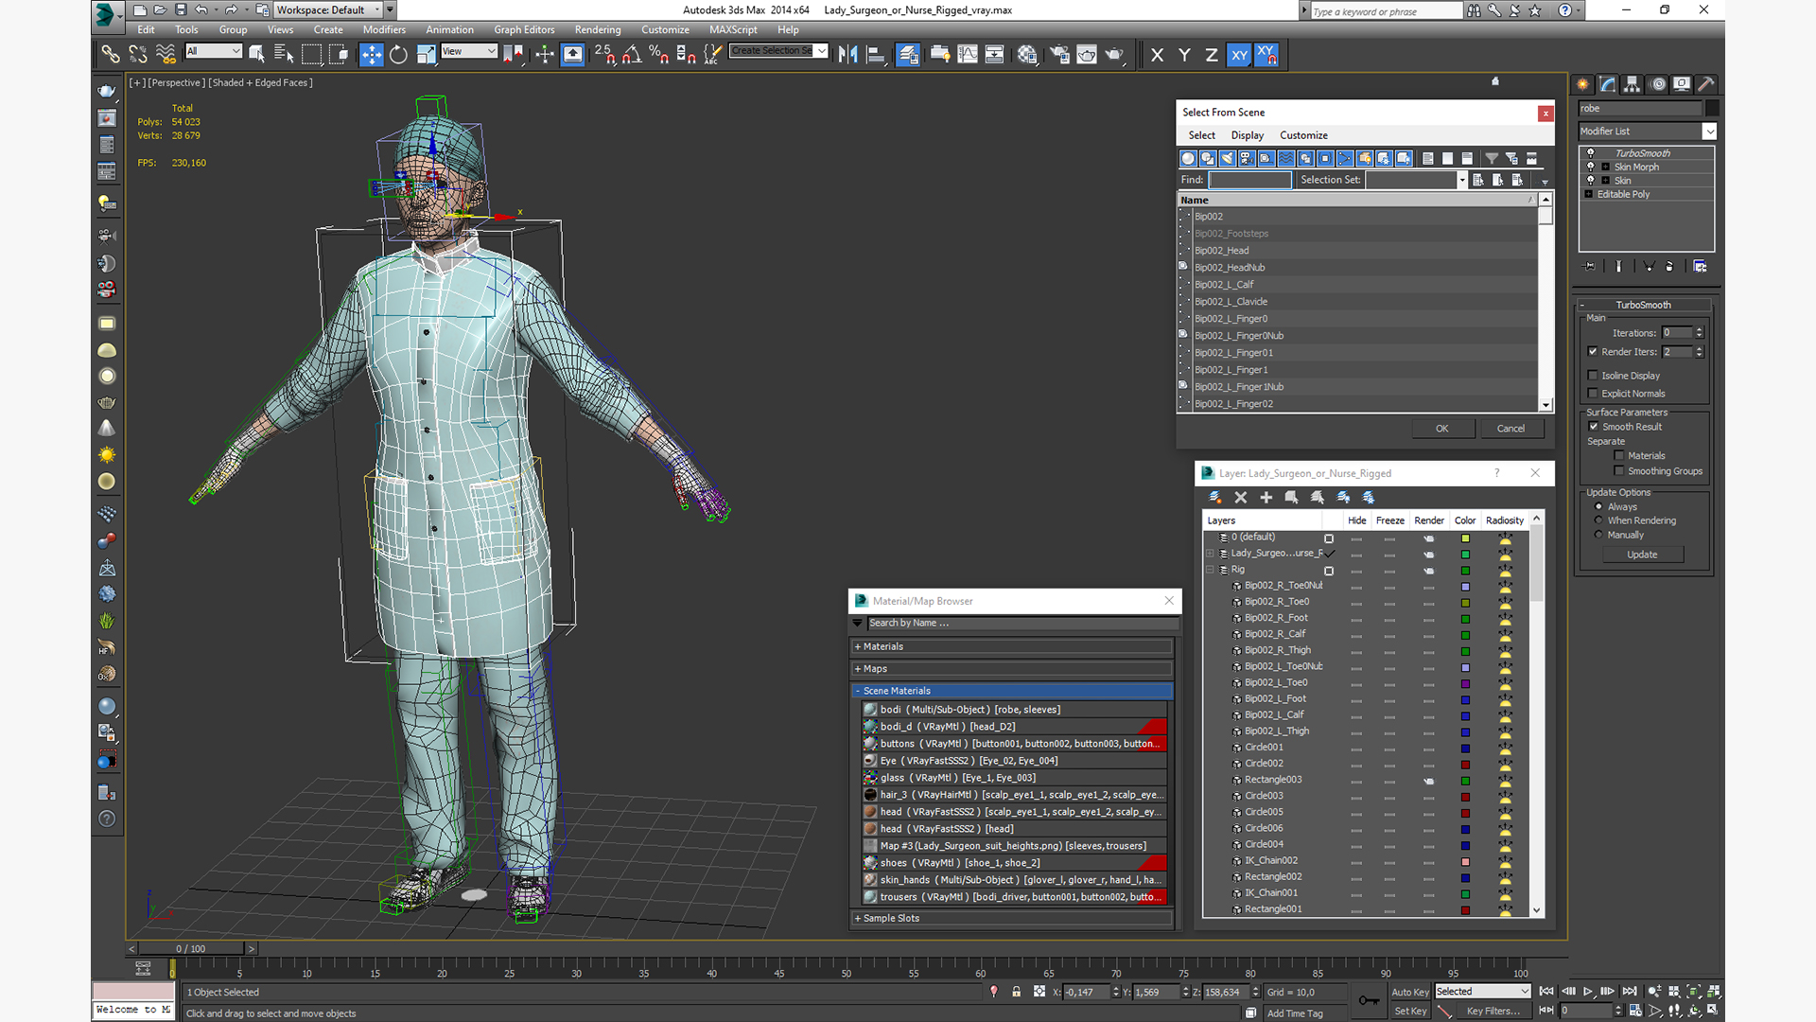Screen dimensions: 1816x1022
Task: Collapse the Rig layer tree
Action: pos(1210,570)
